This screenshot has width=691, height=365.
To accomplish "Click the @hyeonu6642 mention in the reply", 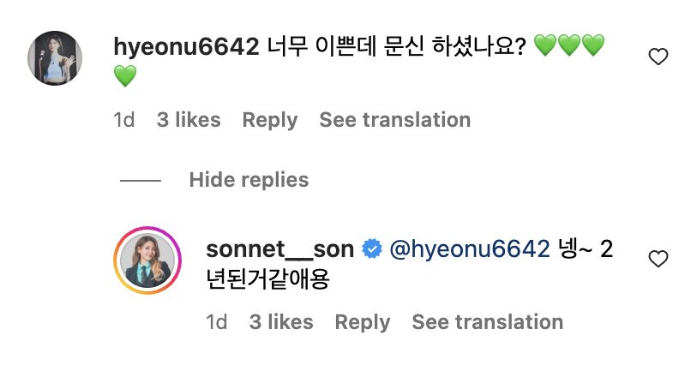I will (x=469, y=249).
